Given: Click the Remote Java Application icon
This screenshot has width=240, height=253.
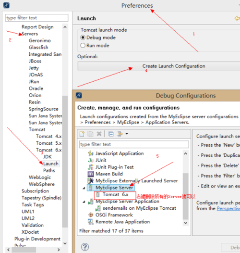Looking at the screenshot, I should coord(91,222).
